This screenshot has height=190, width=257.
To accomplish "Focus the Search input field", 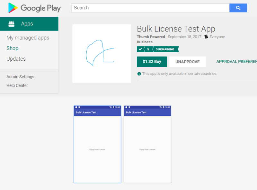I will click(150, 8).
